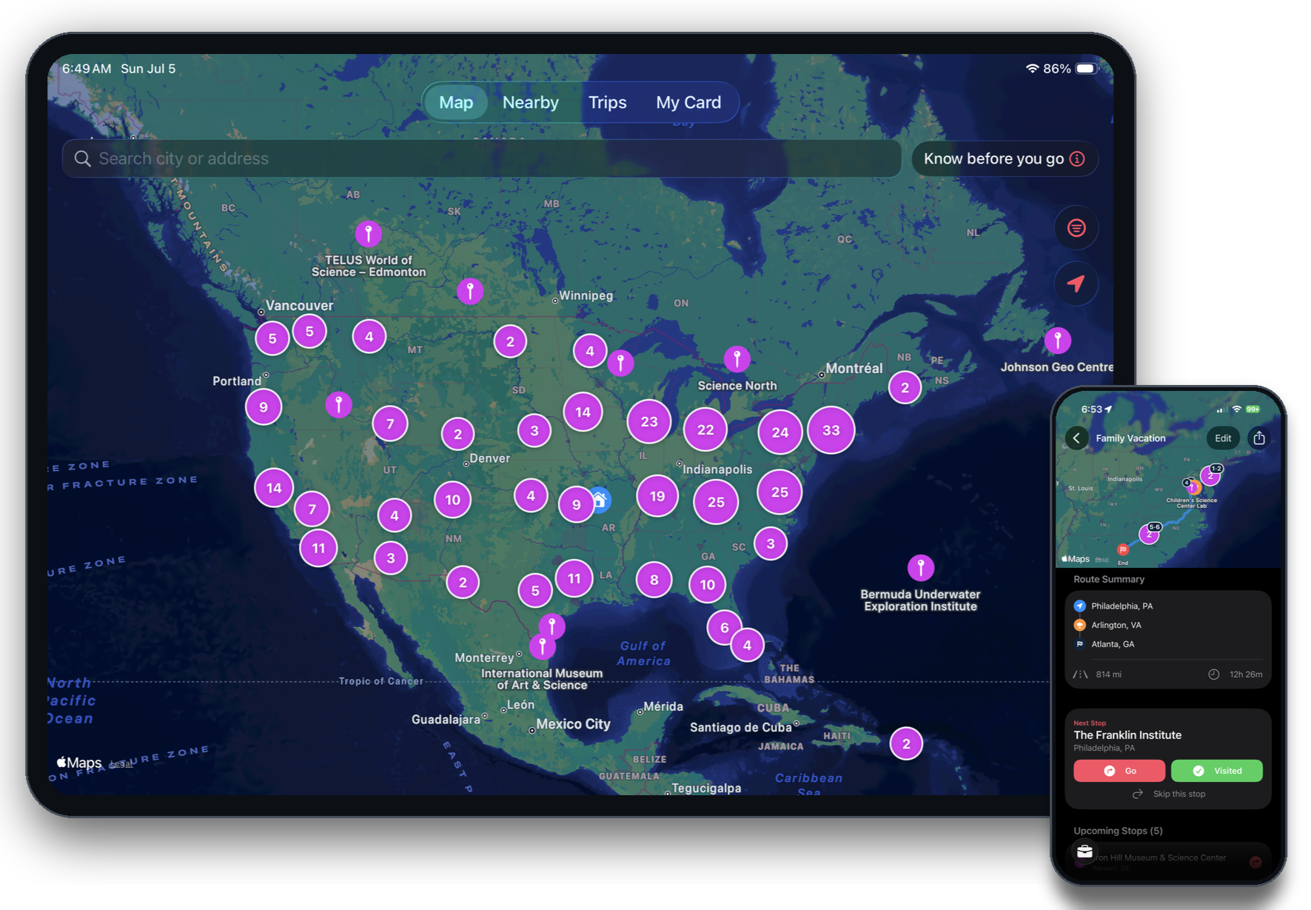Switch to the Nearby tab
The image size is (1311, 910).
point(531,103)
